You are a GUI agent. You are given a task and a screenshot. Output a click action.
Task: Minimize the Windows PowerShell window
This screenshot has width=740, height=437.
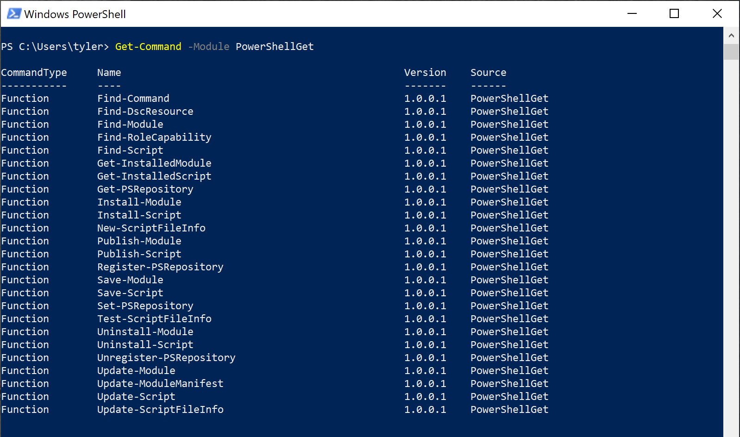[632, 14]
